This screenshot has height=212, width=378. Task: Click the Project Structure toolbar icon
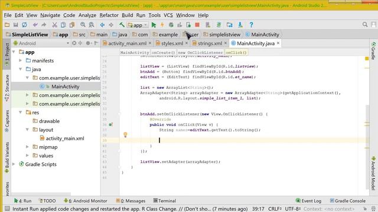click(230, 25)
